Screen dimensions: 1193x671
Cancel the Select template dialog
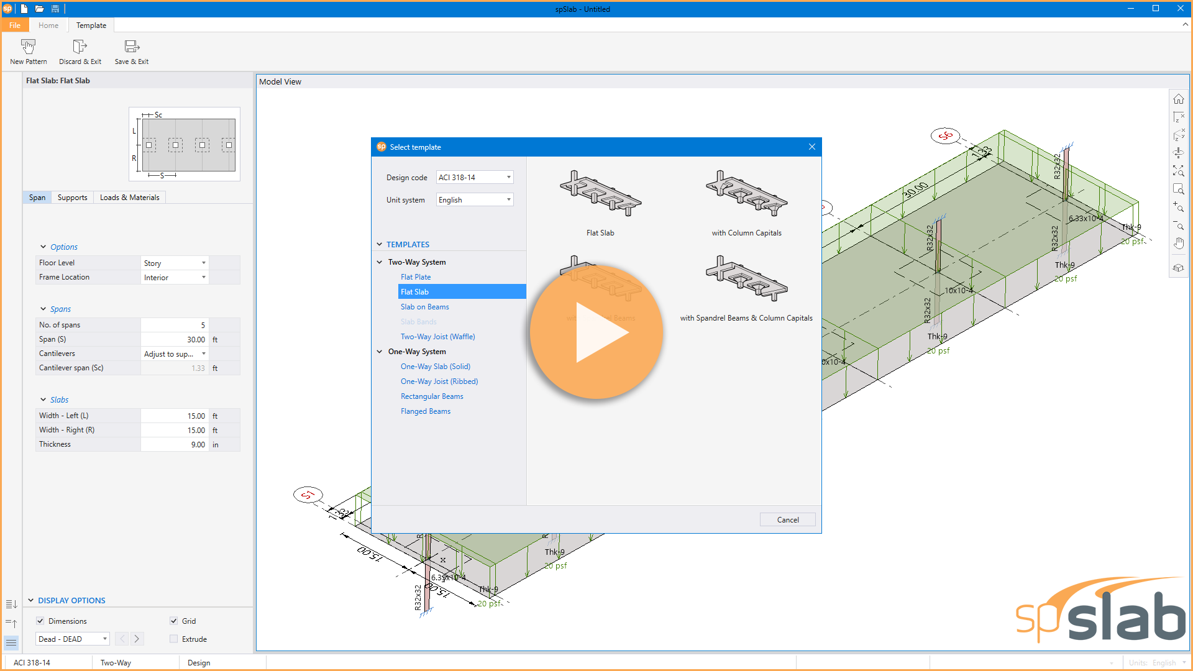point(787,519)
